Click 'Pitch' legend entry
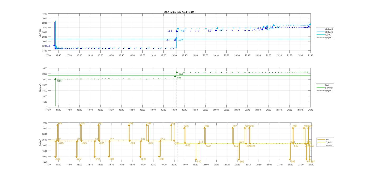The image size is (369, 182). click(327, 85)
